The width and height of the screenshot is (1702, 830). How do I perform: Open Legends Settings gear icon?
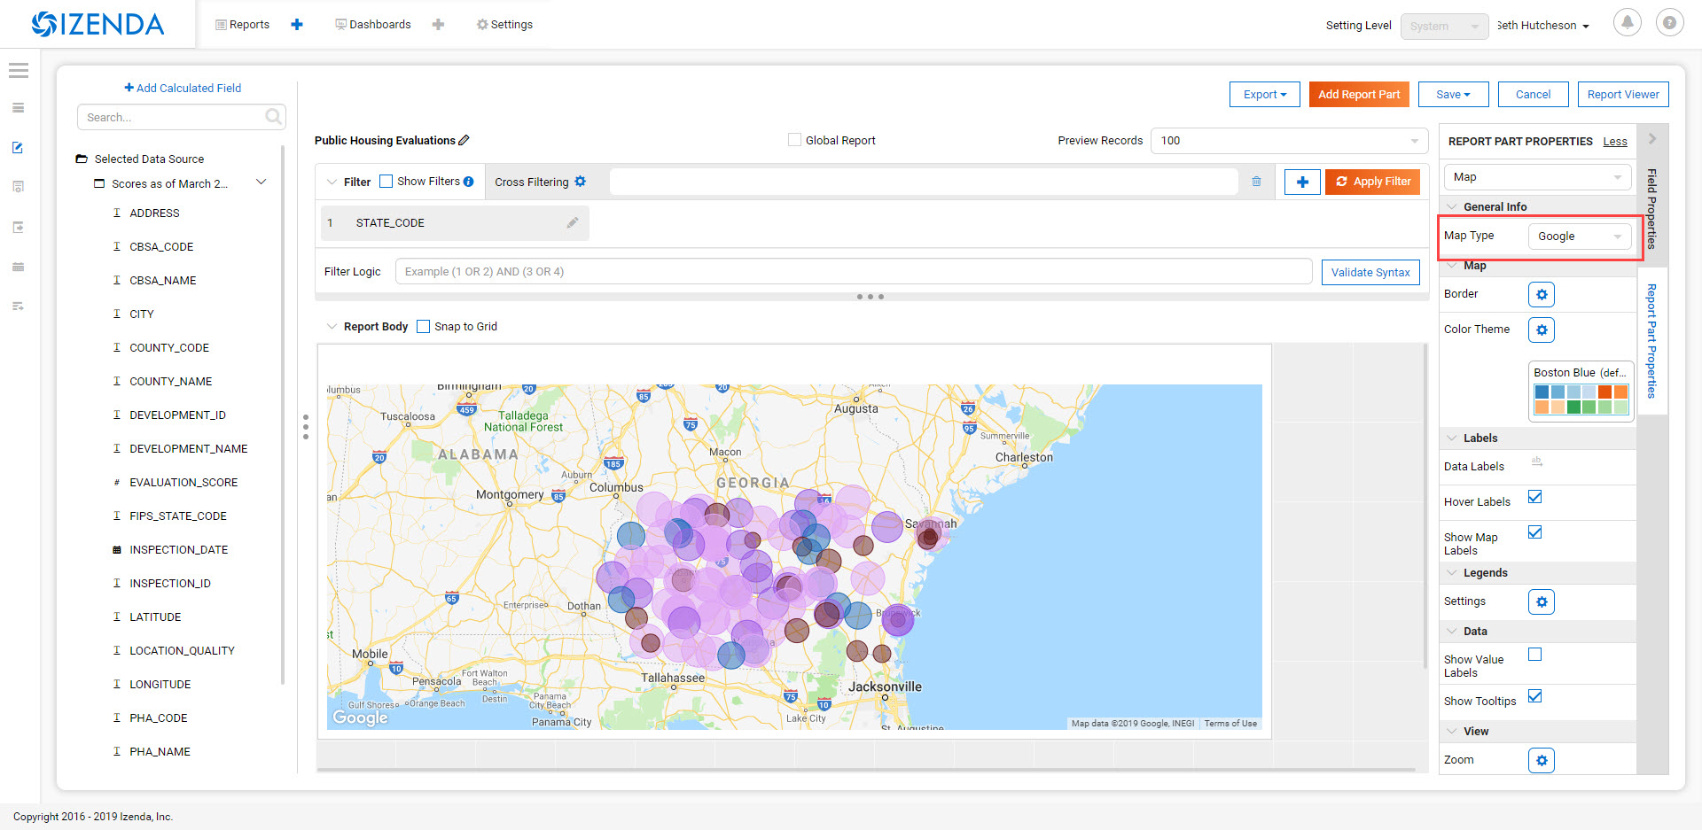coord(1542,601)
